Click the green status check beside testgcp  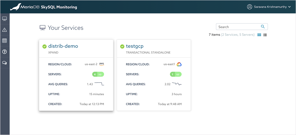pyautogui.click(x=122, y=46)
